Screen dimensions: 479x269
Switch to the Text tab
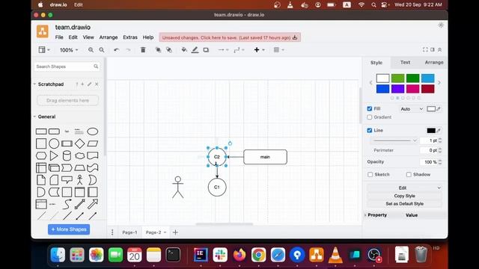pyautogui.click(x=405, y=62)
